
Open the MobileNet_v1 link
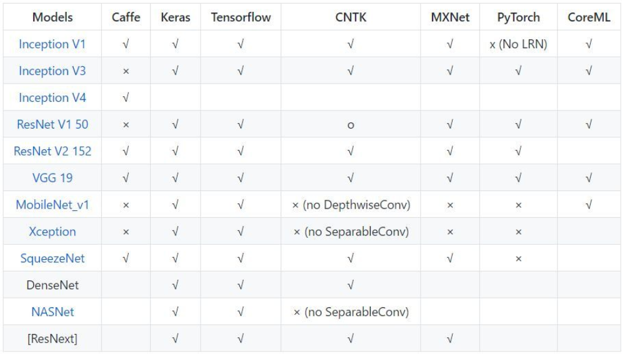tap(53, 205)
